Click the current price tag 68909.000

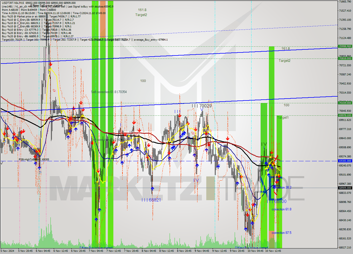(345, 188)
